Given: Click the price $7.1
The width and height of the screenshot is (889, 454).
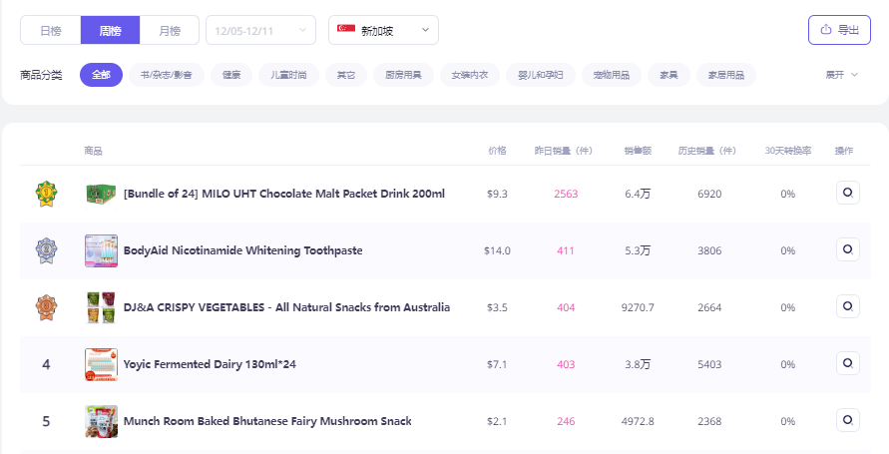Looking at the screenshot, I should tap(497, 364).
